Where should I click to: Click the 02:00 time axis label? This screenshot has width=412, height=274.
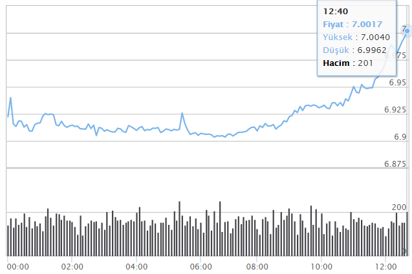[x=72, y=266]
